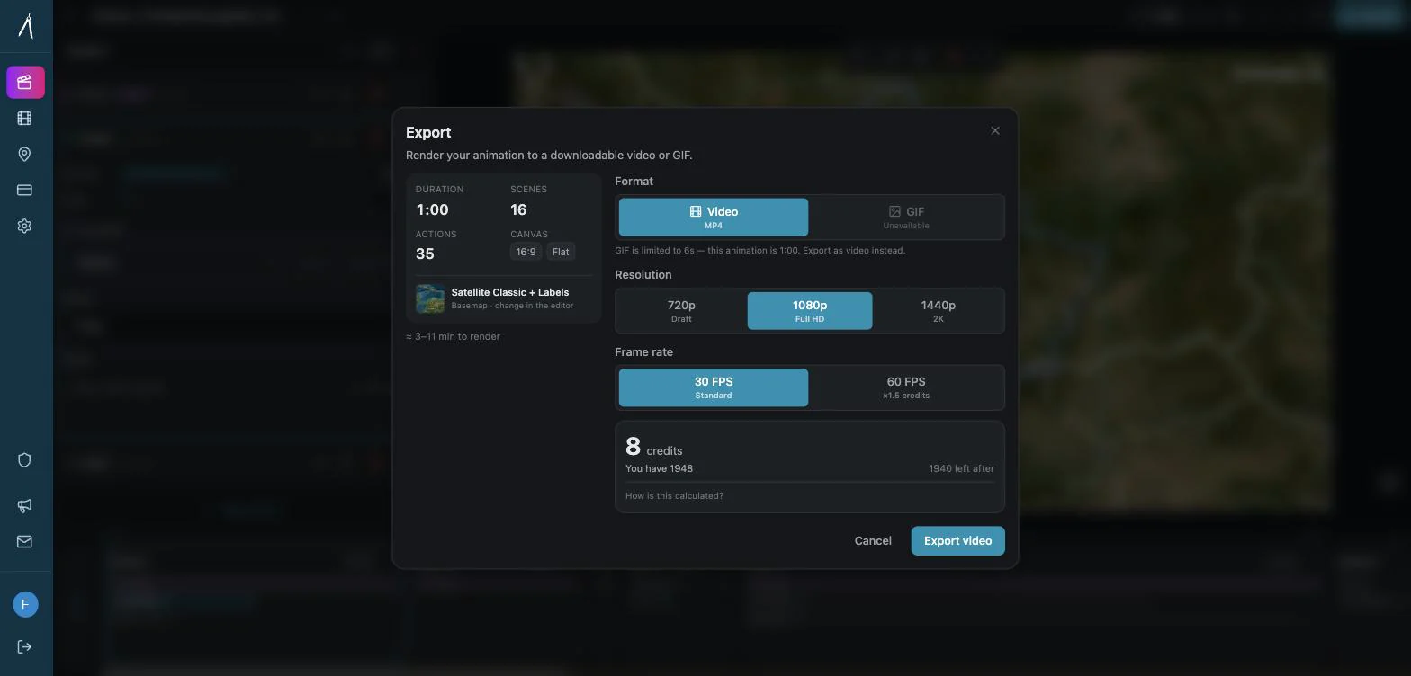
Task: Click the '3–11 min to render' estimate
Action: pos(453,336)
